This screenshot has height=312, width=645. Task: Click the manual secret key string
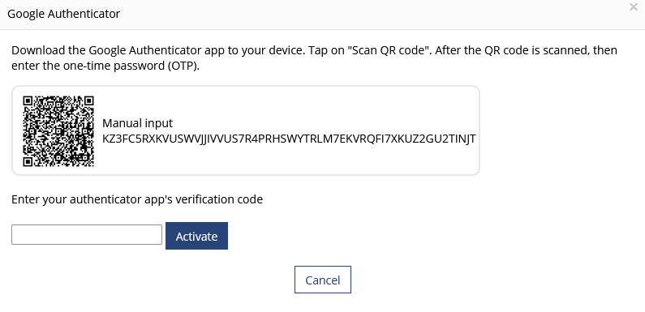click(x=289, y=139)
